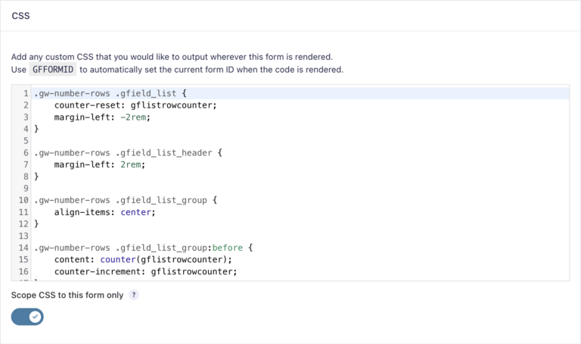Image resolution: width=581 pixels, height=344 pixels.
Task: Click line '.gw-number-rows .gfield_list_header {'
Action: pos(128,152)
